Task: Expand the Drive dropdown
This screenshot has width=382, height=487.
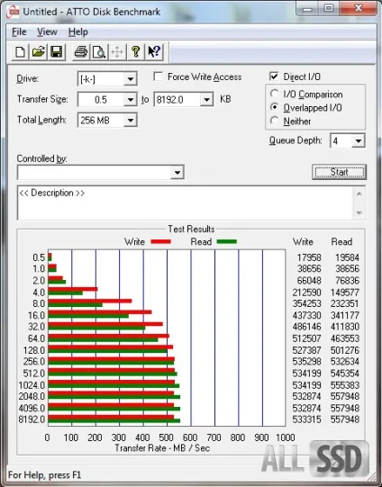Action: [131, 79]
